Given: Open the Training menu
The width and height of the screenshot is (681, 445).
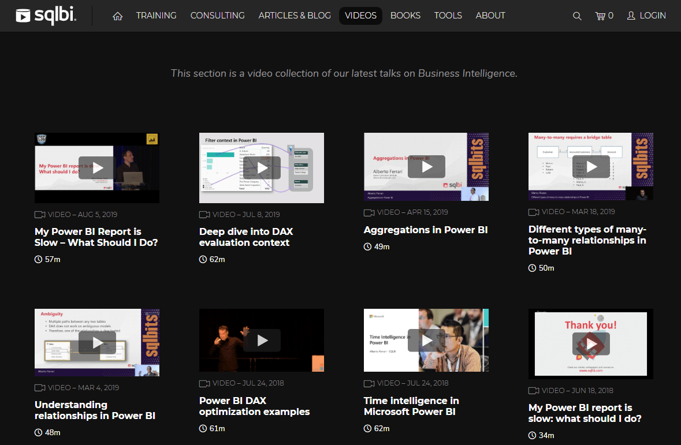Looking at the screenshot, I should click(x=156, y=16).
